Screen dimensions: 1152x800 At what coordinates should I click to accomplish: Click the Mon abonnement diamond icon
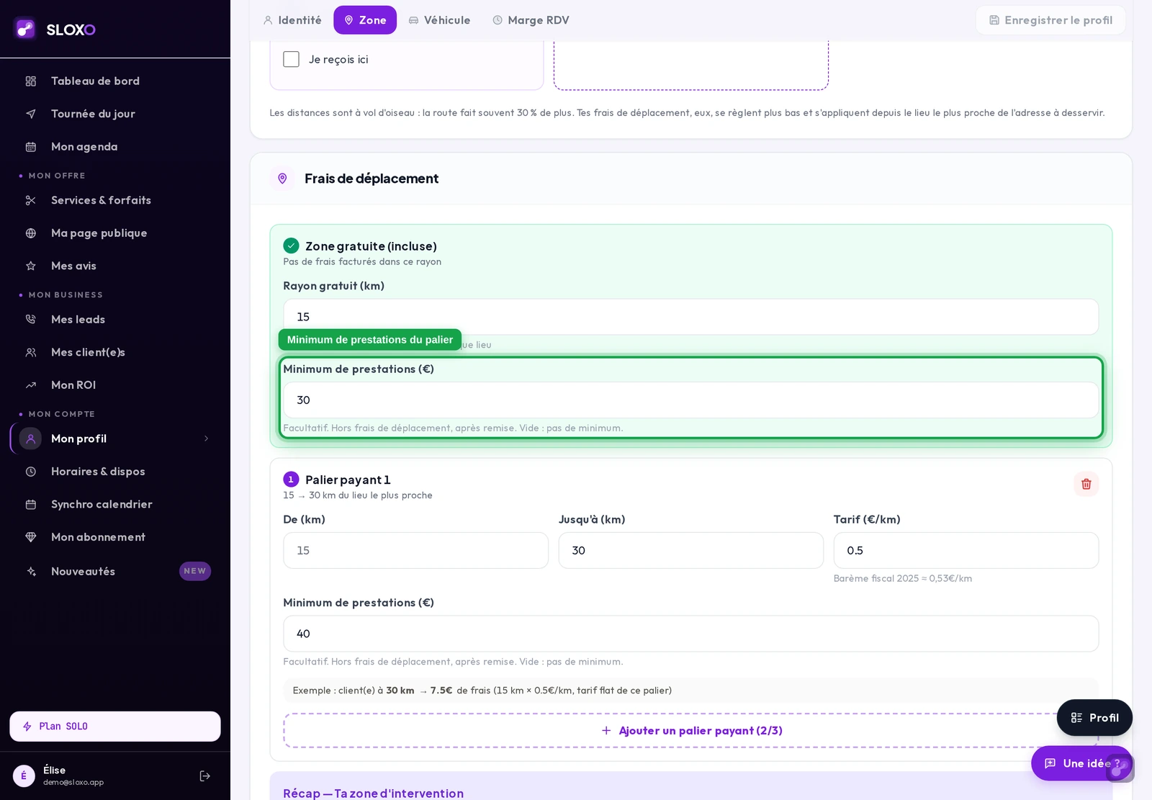(x=31, y=537)
